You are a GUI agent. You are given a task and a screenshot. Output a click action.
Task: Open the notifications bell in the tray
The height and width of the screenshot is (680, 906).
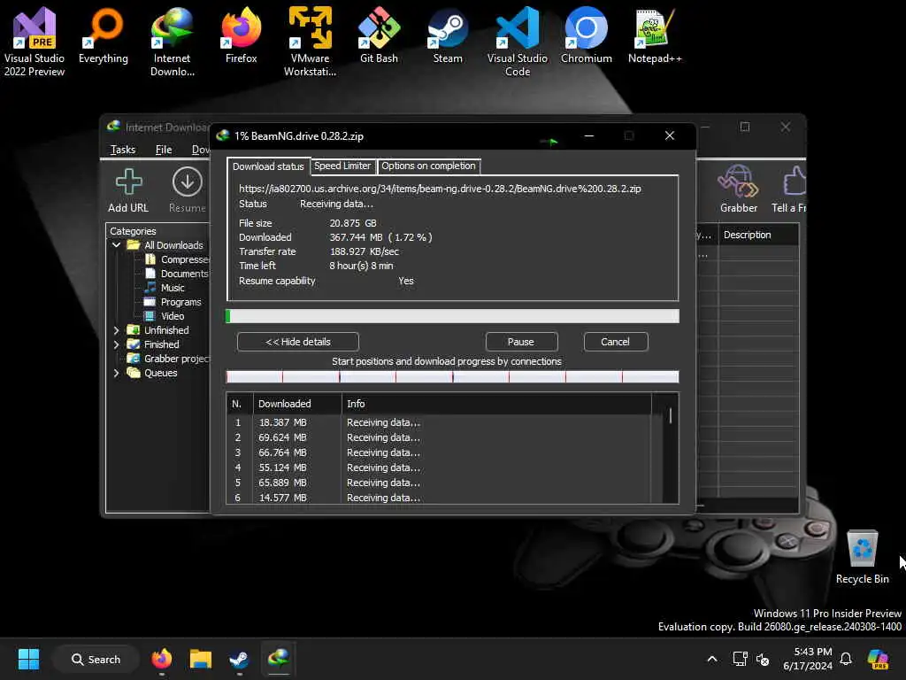click(846, 659)
